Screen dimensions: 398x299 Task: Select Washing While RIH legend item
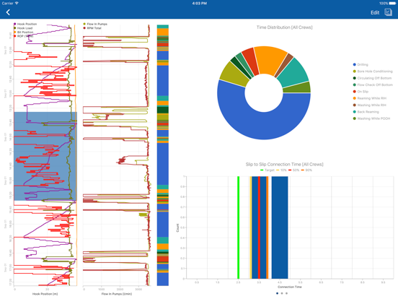(x=370, y=105)
